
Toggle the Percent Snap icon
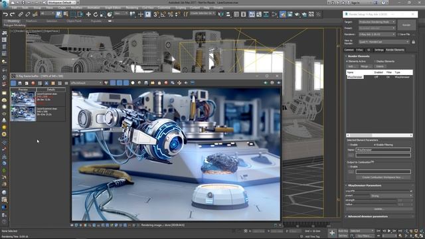(x=171, y=14)
